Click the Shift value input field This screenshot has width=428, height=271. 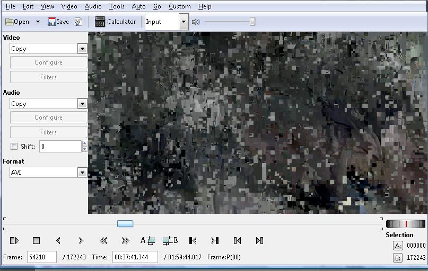click(60, 146)
